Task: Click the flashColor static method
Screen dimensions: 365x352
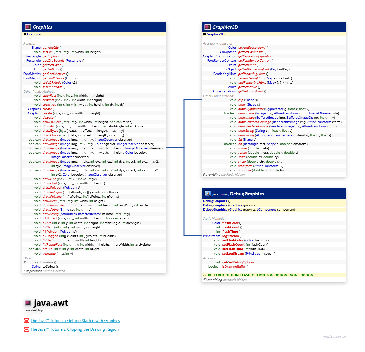Action: [x=231, y=223]
